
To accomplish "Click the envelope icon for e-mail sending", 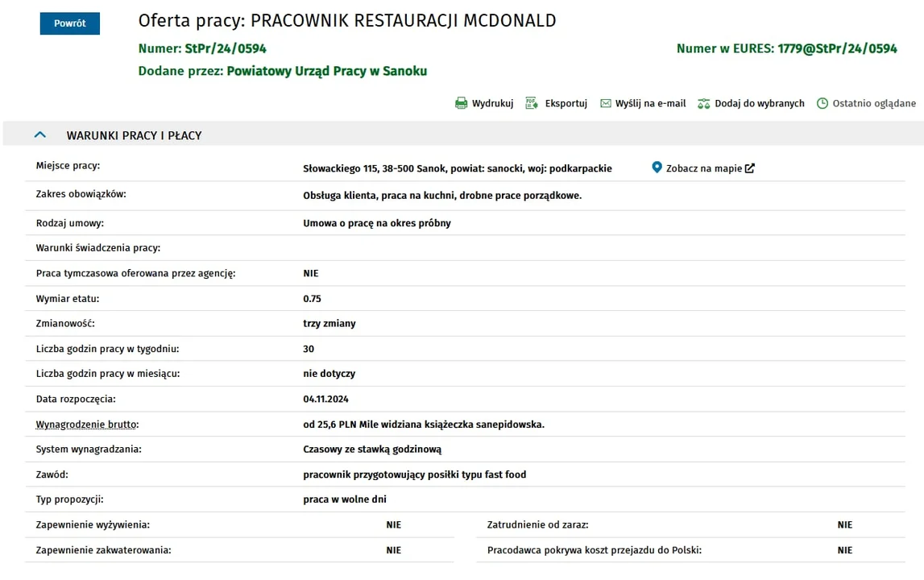I will (x=605, y=103).
